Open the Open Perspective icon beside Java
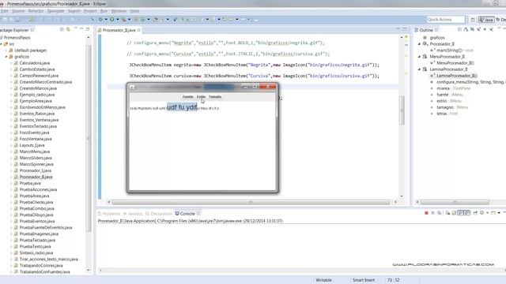This screenshot has height=284, width=506. click(x=473, y=20)
